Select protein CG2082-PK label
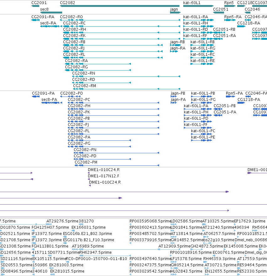 79,112
